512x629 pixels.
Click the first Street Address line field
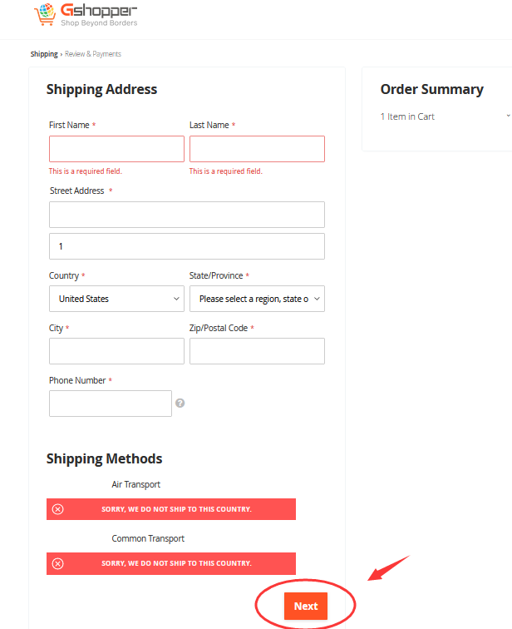point(187,215)
